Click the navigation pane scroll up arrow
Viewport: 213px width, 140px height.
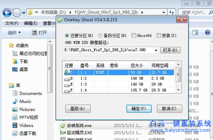[50, 42]
